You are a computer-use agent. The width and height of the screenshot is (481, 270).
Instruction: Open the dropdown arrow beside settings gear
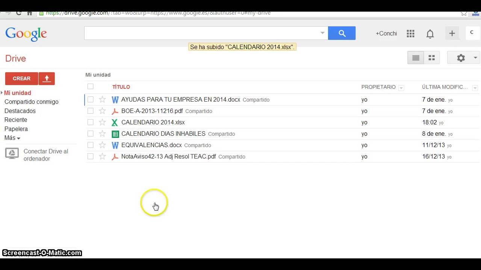(x=475, y=58)
